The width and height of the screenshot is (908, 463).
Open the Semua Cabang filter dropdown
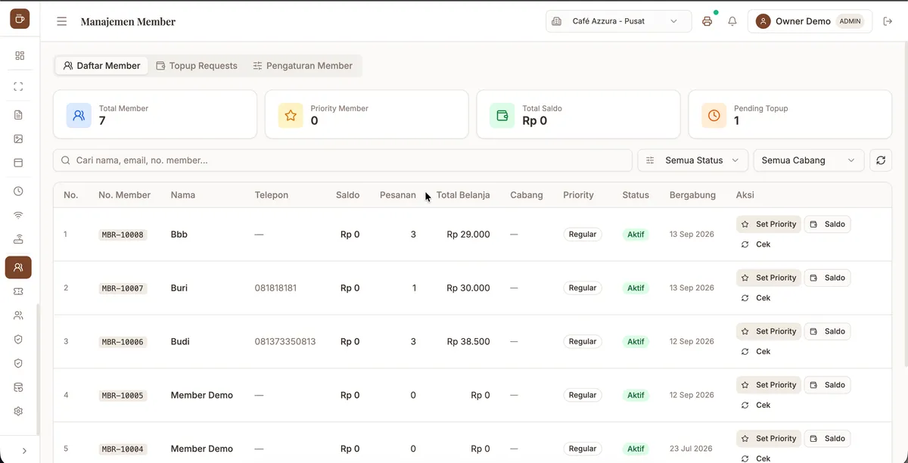[x=809, y=160]
